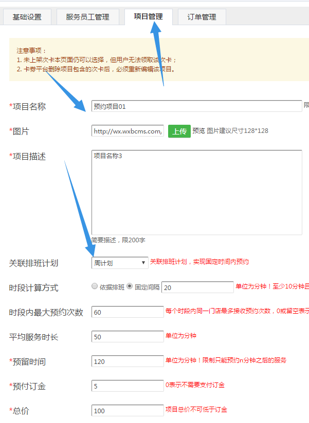The width and height of the screenshot is (309, 423).
Task: Go to the 订单管理 tab
Action: (201, 17)
